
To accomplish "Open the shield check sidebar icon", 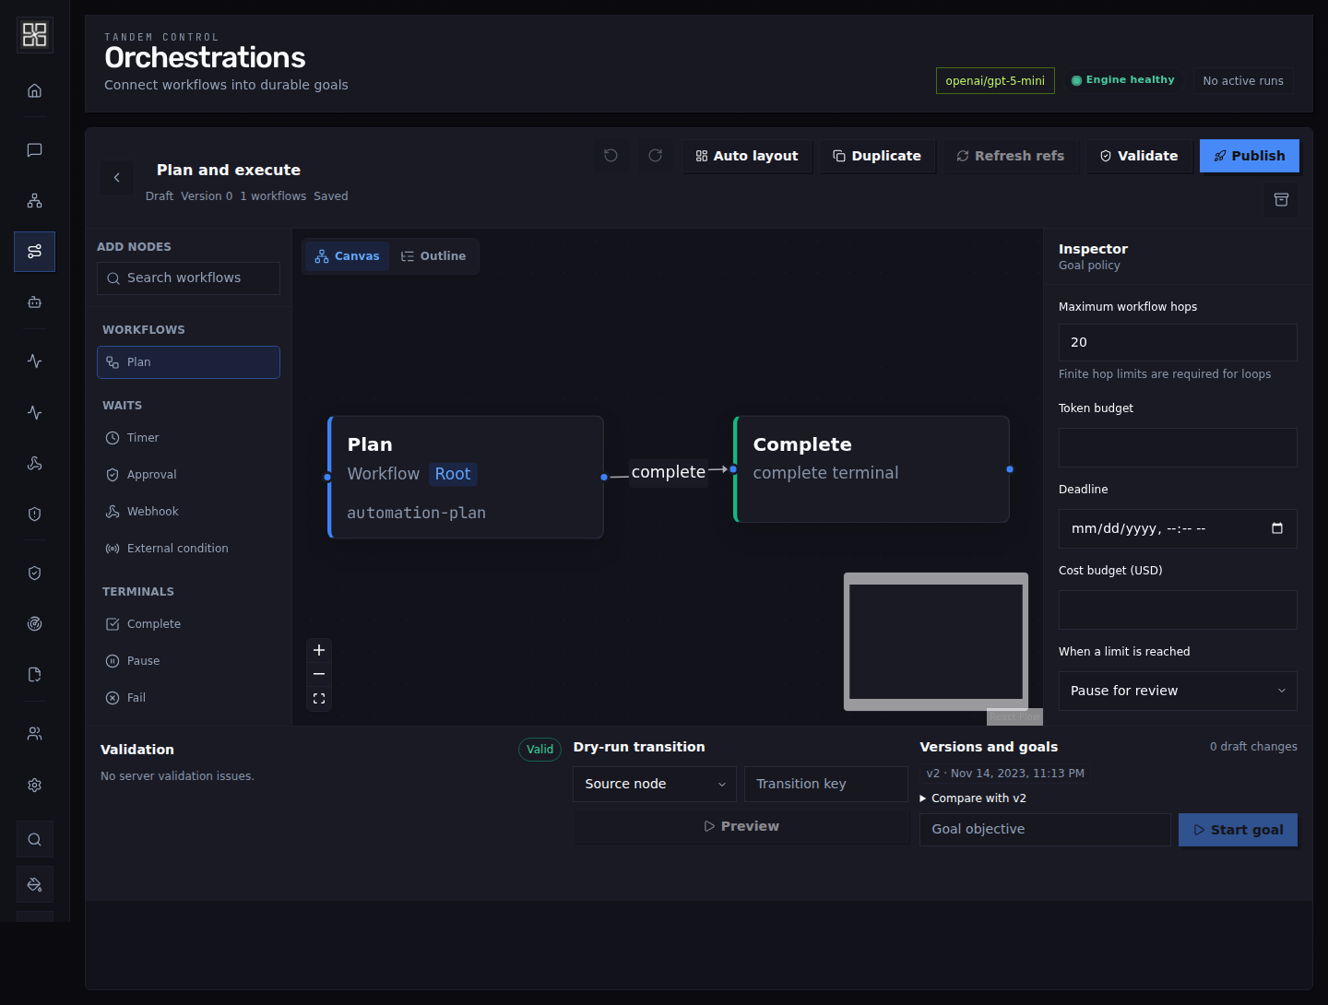I will pos(34,573).
